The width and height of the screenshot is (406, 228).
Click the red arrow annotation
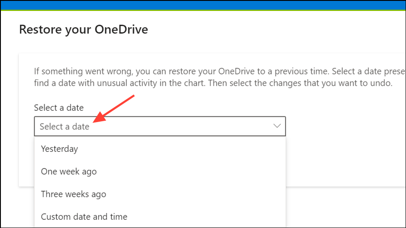click(x=114, y=109)
